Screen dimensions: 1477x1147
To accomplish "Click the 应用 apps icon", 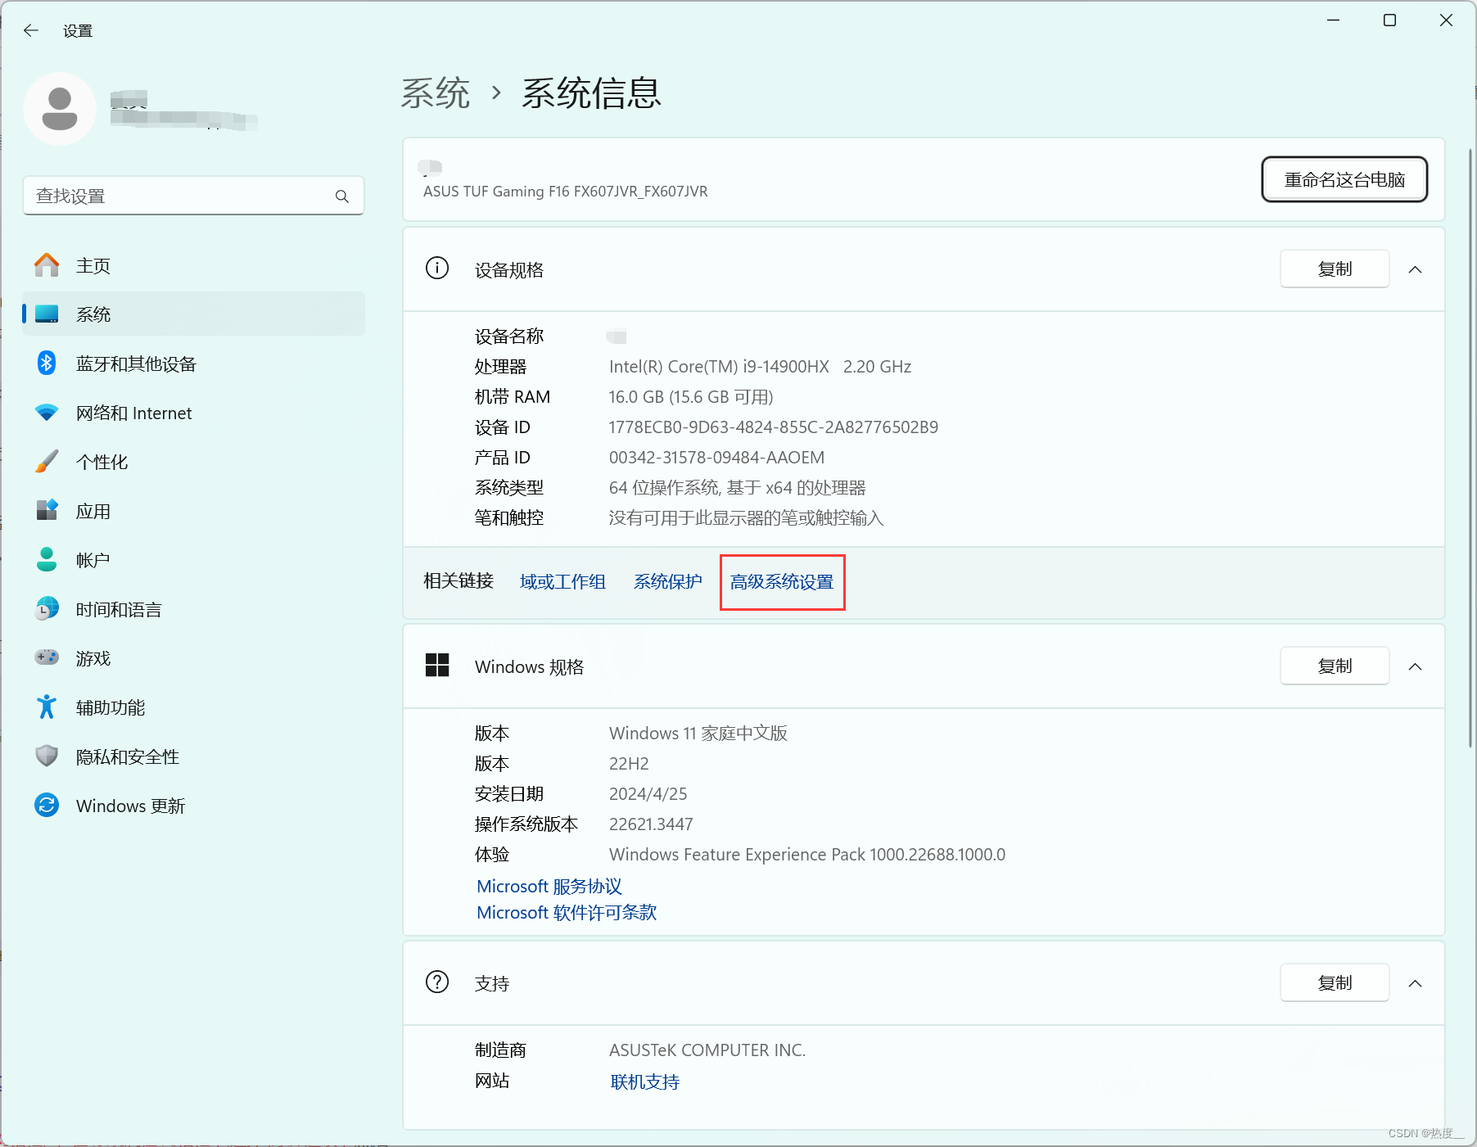I will [47, 510].
